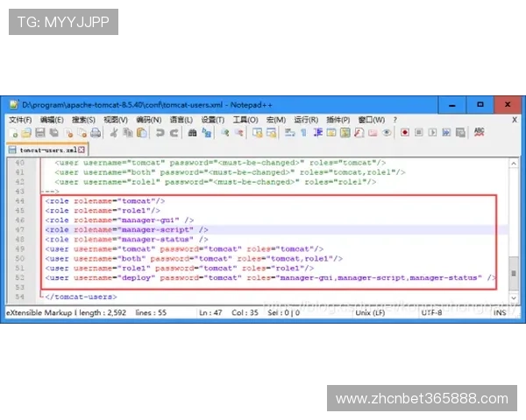Toggle the show all characters ¶ icon
This screenshot has height=420, width=526.
click(303, 133)
